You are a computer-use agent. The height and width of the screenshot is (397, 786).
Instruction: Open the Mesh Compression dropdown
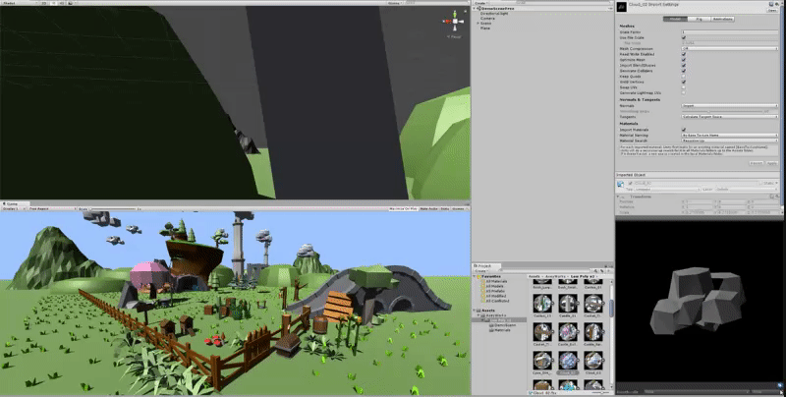pos(730,48)
